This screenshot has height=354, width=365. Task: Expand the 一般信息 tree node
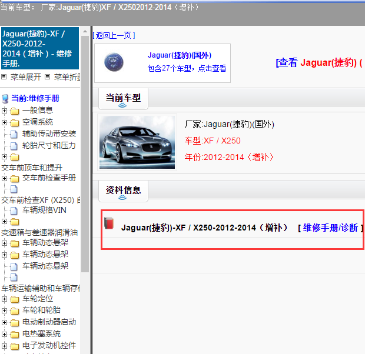pyautogui.click(x=4, y=111)
